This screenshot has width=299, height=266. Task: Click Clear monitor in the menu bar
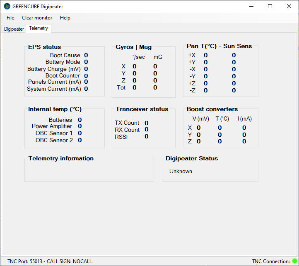(x=37, y=18)
